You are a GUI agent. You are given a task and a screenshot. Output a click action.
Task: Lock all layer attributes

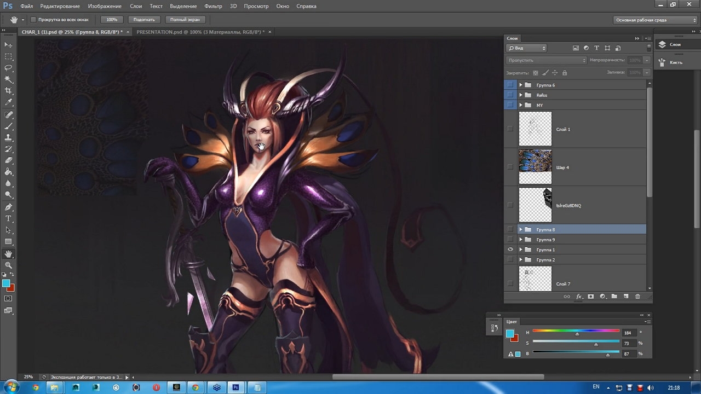(565, 73)
